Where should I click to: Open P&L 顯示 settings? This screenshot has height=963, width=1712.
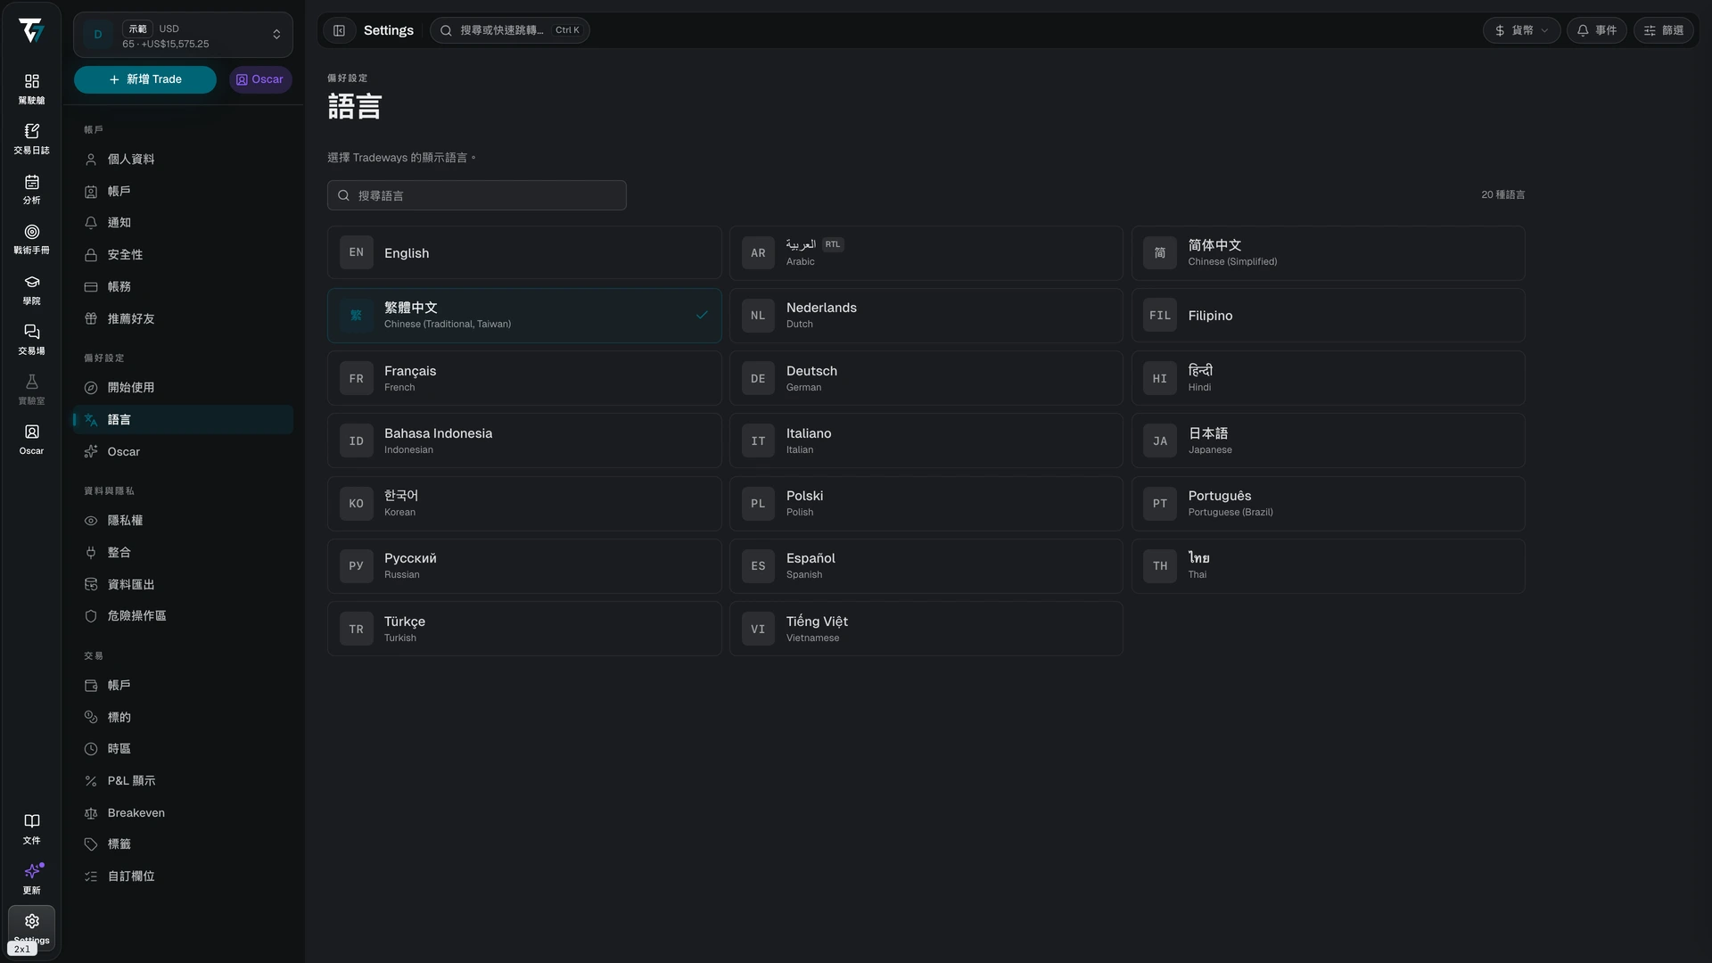pos(183,781)
